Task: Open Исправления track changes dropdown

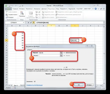Action: (x=61, y=17)
